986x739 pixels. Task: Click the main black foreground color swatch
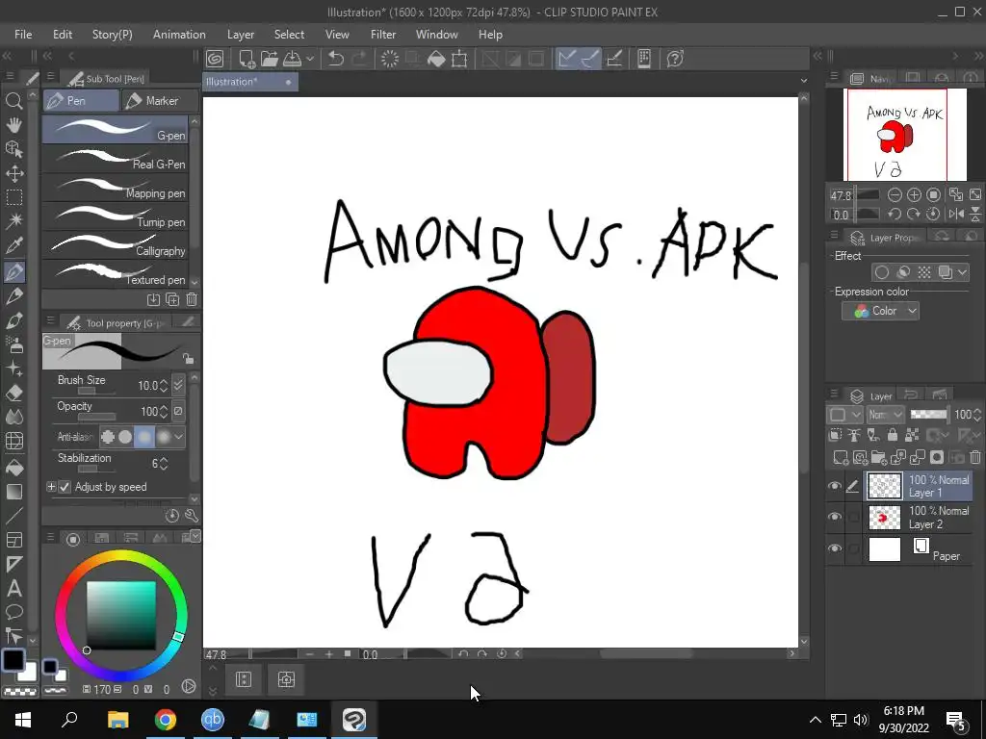(x=13, y=660)
